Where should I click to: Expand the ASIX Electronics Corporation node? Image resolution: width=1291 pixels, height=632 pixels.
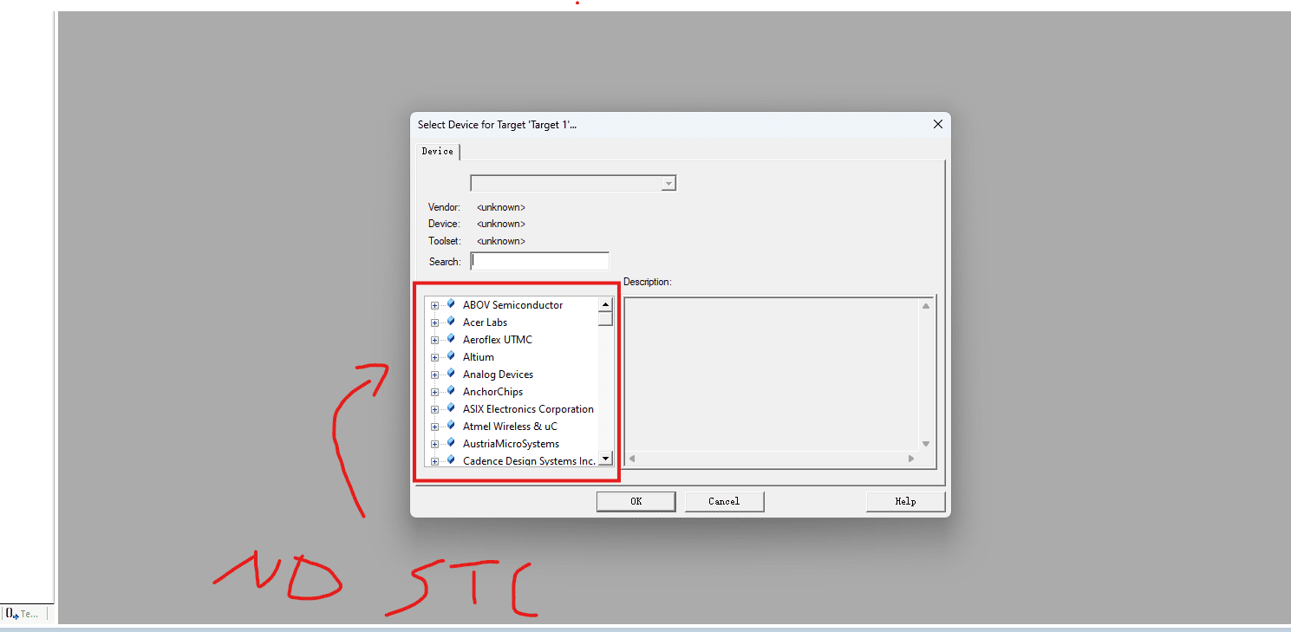coord(434,409)
